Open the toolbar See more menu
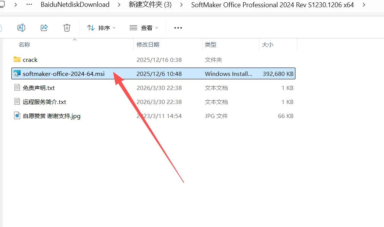This screenshot has height=227, width=384. point(178,28)
